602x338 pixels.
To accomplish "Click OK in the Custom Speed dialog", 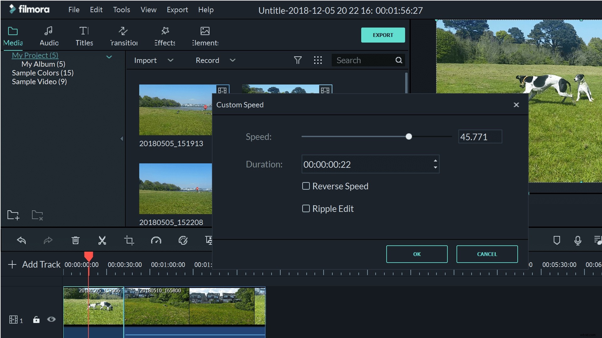I will [x=417, y=254].
